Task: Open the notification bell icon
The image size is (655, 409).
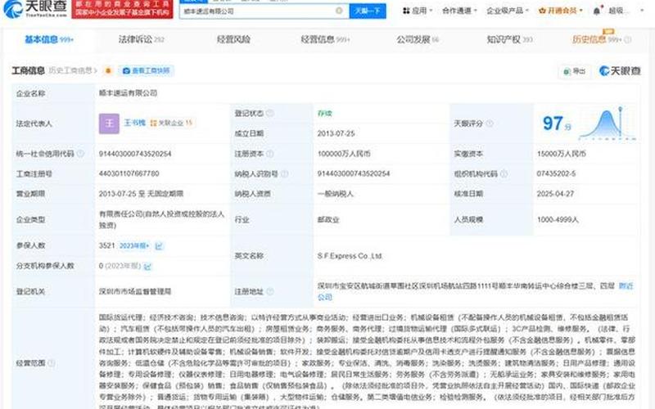Action: pos(597,11)
